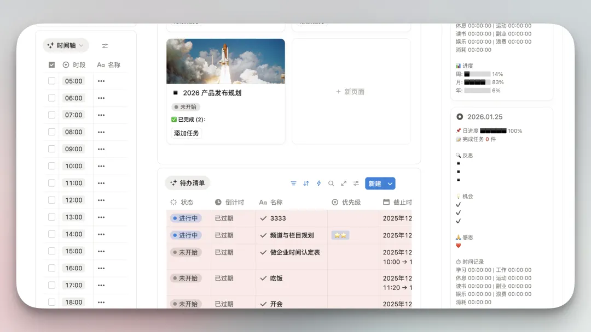Check the 11:00 row checkbox
This screenshot has height=332, width=591.
pos(51,183)
